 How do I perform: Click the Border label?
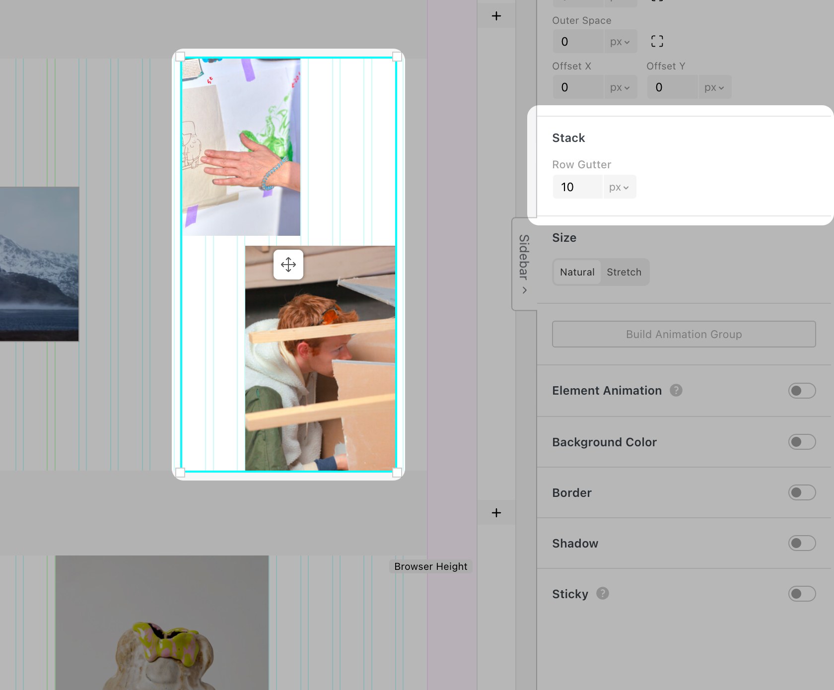point(572,493)
